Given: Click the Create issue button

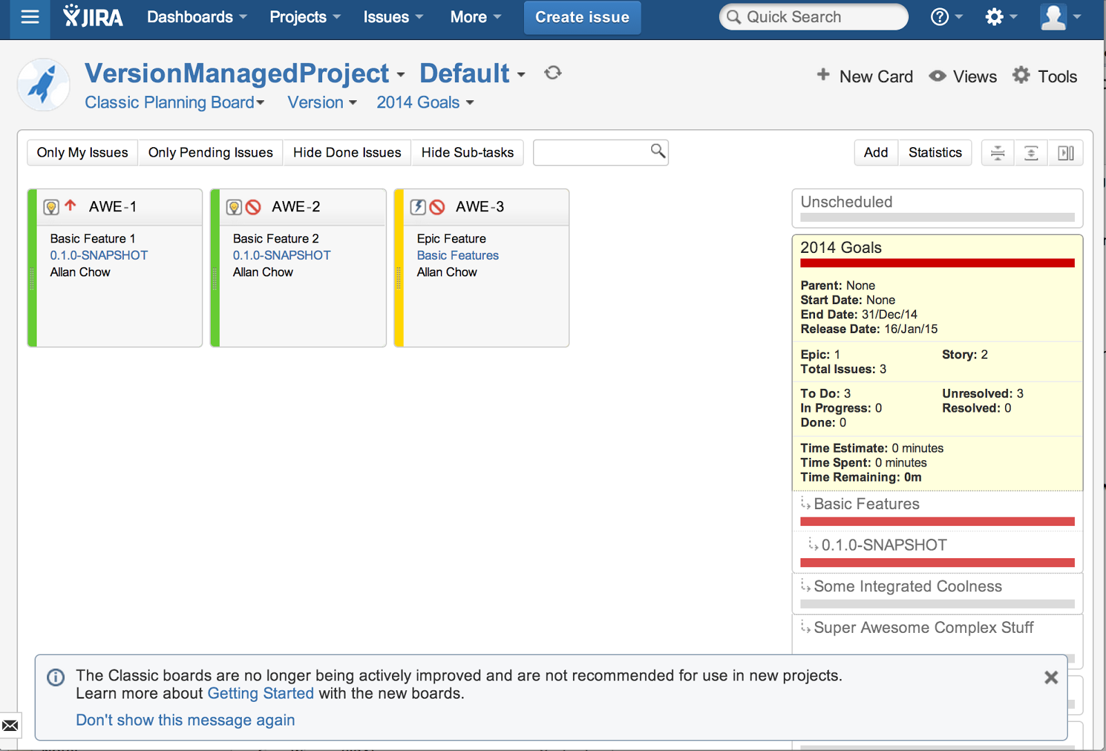Looking at the screenshot, I should point(582,17).
